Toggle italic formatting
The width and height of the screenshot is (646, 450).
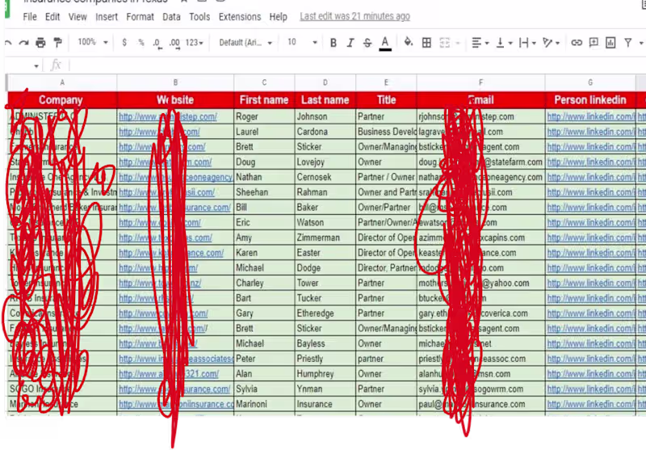click(350, 43)
